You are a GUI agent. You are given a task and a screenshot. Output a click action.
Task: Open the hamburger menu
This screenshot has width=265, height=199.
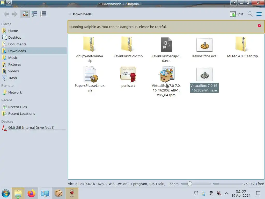pos(259,14)
